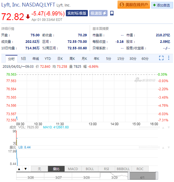Enable the ROC indicator
This screenshot has height=182, width=174.
pos(140,169)
